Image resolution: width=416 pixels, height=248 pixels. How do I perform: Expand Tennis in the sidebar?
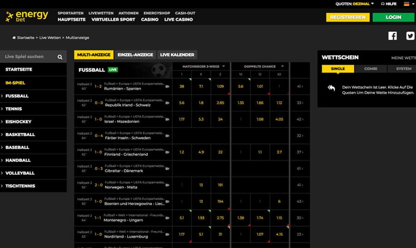(x=33, y=109)
